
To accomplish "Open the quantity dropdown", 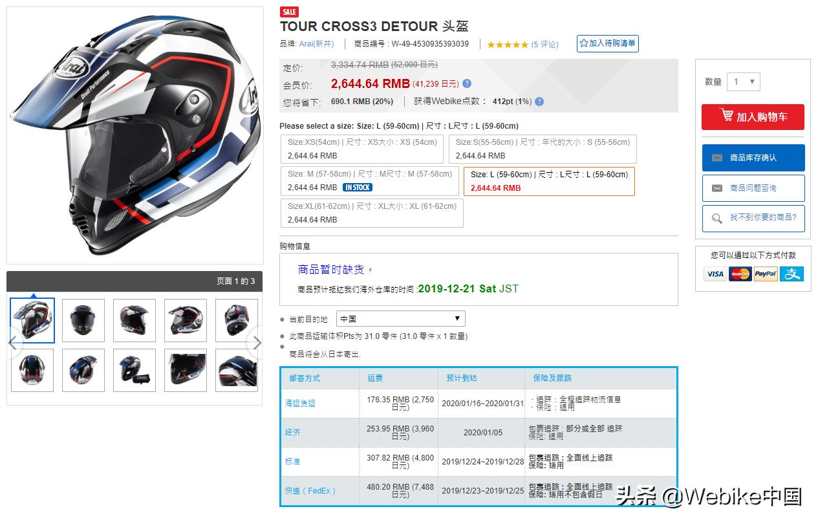I will click(x=743, y=82).
